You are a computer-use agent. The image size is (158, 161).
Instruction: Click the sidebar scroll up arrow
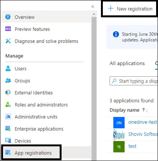click(x=94, y=14)
